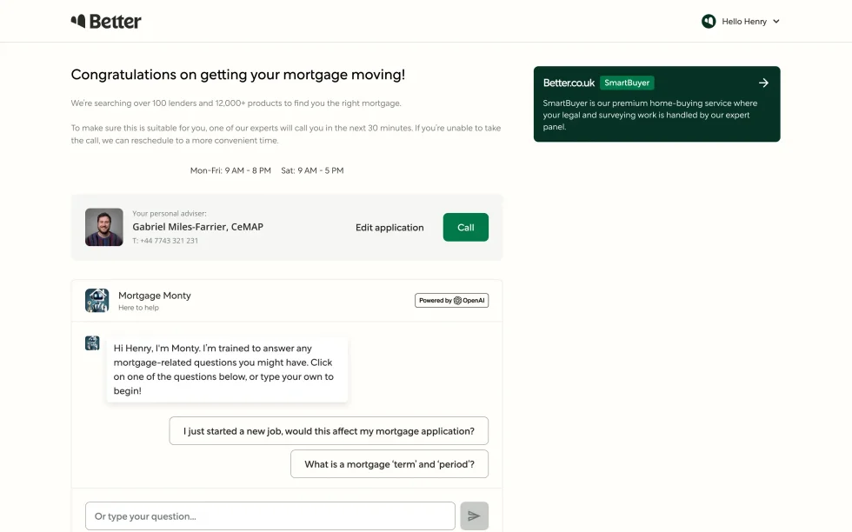Select the SmartBuyer green badge
This screenshot has height=532, width=852.
point(627,83)
